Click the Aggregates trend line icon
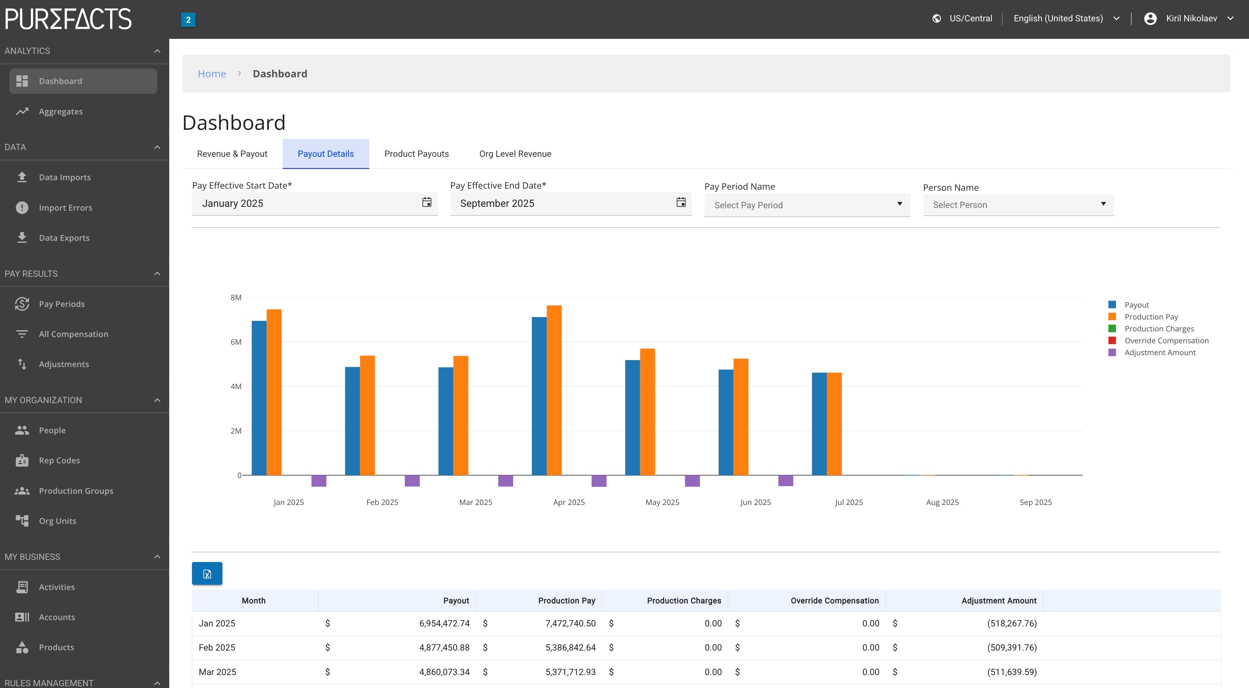Image resolution: width=1249 pixels, height=688 pixels. click(22, 111)
